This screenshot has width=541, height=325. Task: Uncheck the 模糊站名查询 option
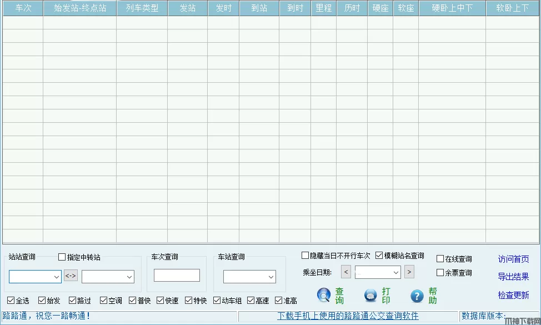pos(379,256)
